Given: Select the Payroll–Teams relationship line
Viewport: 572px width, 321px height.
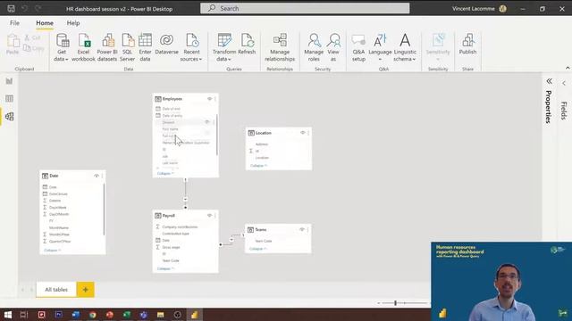Looking at the screenshot, I should (x=231, y=240).
